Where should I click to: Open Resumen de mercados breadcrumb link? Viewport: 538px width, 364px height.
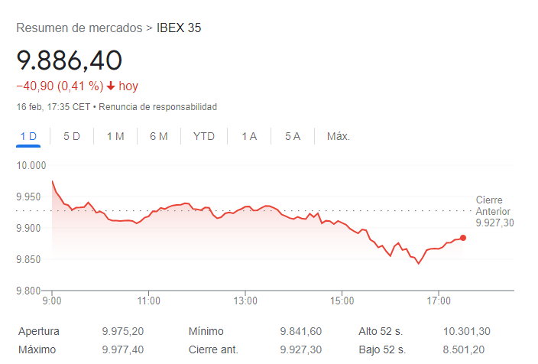click(x=79, y=28)
